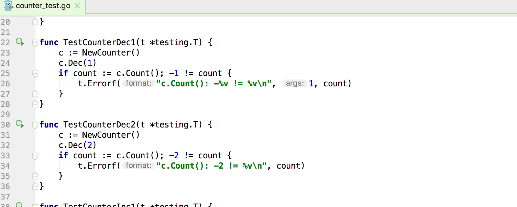
Task: Click the c.Dec(1) call
Action: coord(78,63)
